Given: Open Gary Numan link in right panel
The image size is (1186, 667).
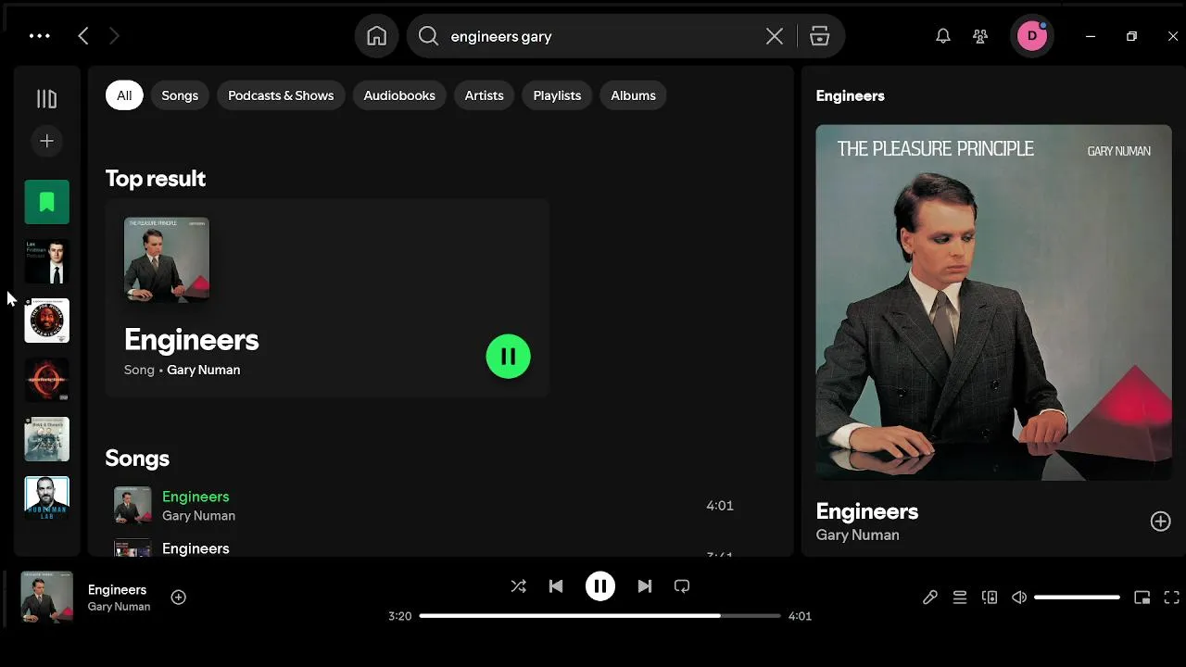Looking at the screenshot, I should [x=857, y=535].
